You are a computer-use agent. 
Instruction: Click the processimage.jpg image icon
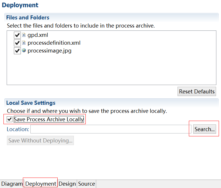24,51
